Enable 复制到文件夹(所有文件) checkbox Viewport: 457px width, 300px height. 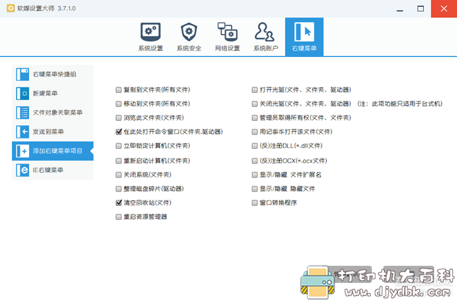[118, 90]
